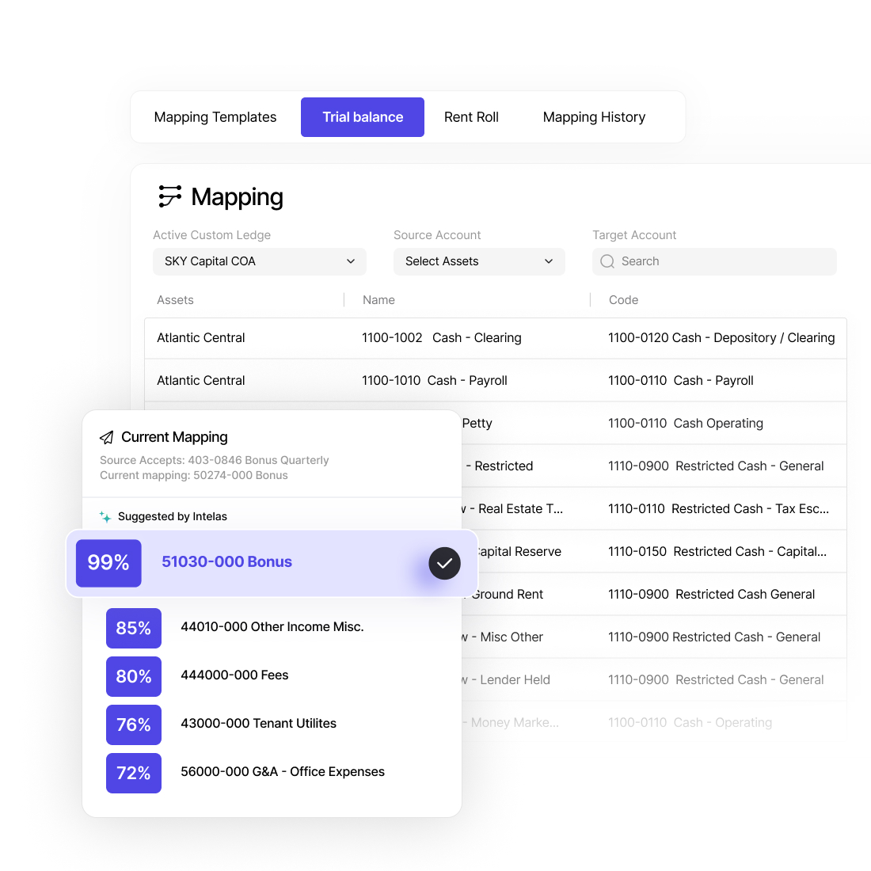Screen dimensions: 871x871
Task: Click the 72% confidence badge
Action: pos(134,773)
